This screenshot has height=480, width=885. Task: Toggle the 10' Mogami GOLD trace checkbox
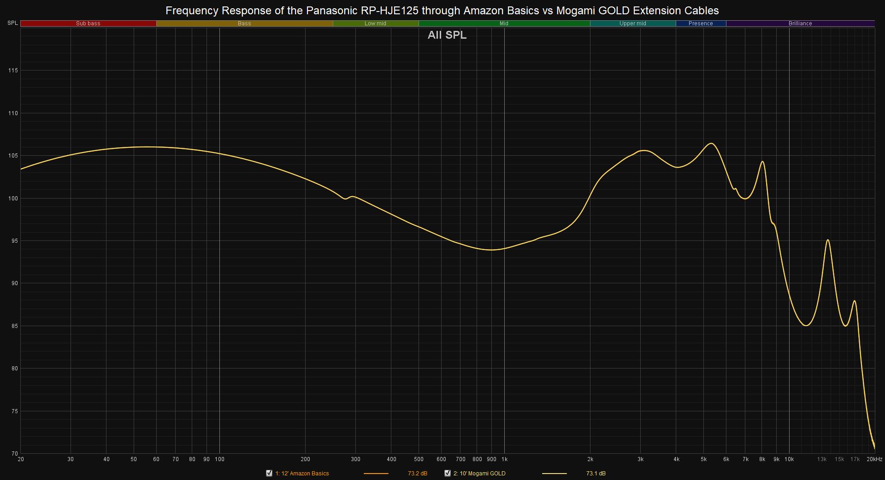(x=448, y=473)
